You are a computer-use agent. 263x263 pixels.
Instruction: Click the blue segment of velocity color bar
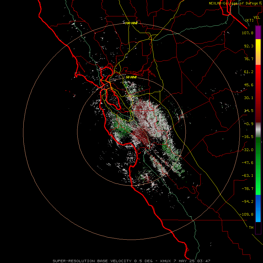point(258,208)
